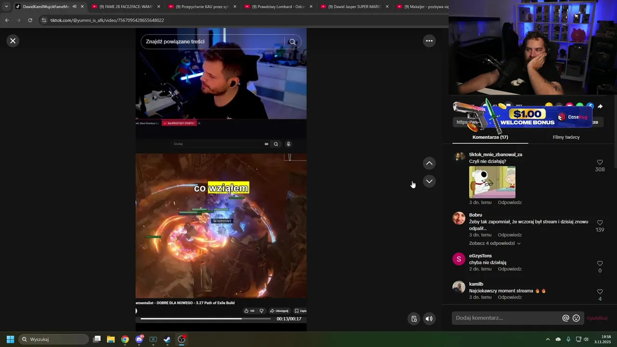
Task: Open File Explorer from the taskbar
Action: coord(111,339)
